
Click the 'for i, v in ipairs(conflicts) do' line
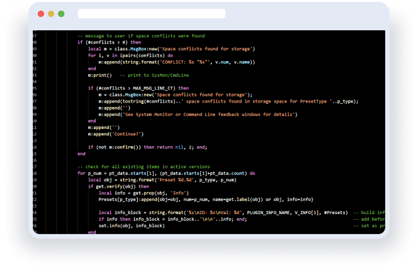(x=130, y=55)
